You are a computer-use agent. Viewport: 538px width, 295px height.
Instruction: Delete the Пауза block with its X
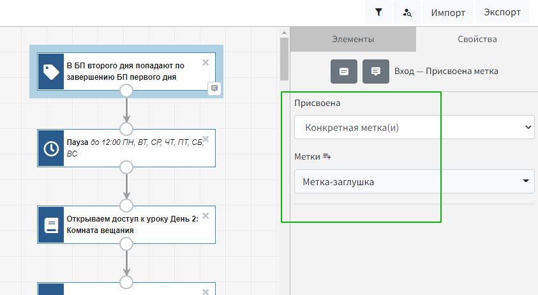[205, 139]
